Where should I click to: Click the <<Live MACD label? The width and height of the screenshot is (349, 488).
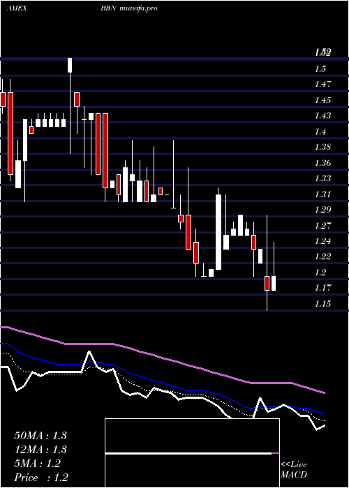point(294,469)
